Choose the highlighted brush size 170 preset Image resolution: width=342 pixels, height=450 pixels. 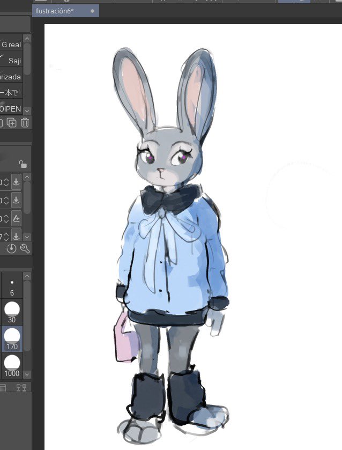coord(12,338)
